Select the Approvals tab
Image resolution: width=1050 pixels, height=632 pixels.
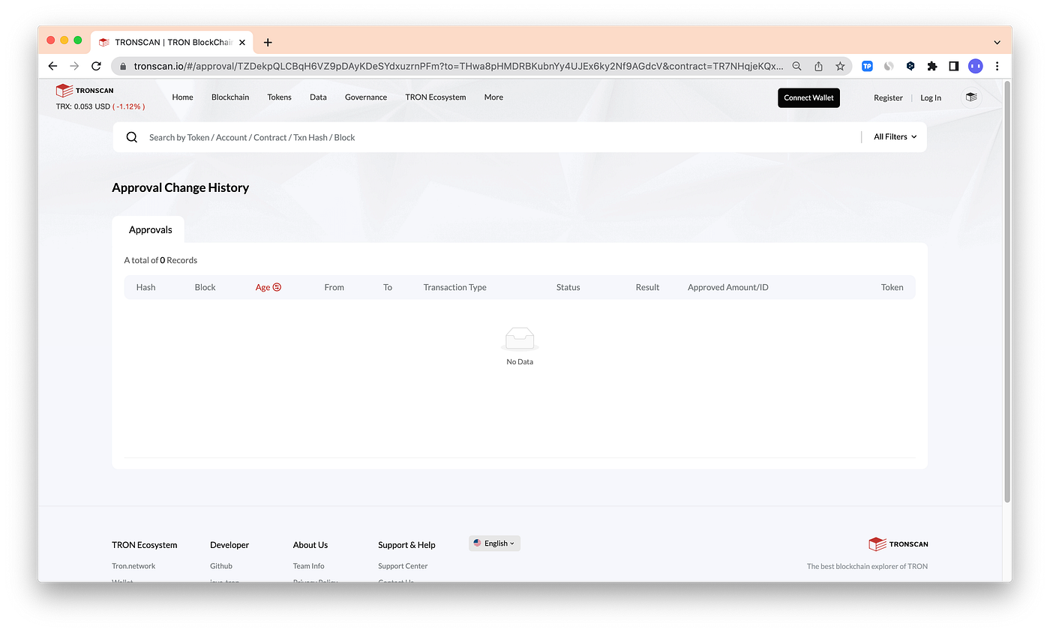point(150,230)
